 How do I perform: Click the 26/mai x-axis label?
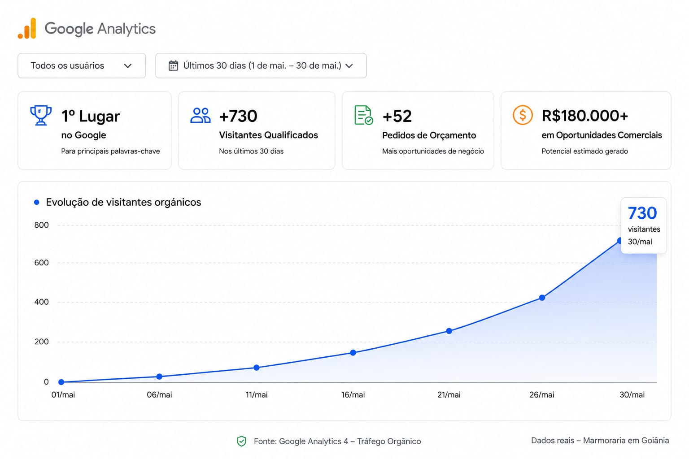click(x=542, y=395)
